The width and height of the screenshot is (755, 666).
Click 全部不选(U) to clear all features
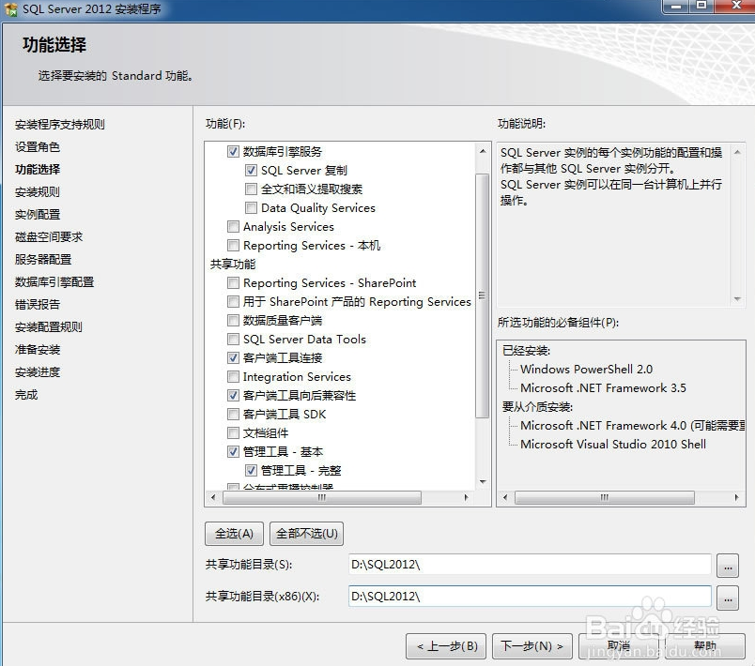[x=305, y=533]
